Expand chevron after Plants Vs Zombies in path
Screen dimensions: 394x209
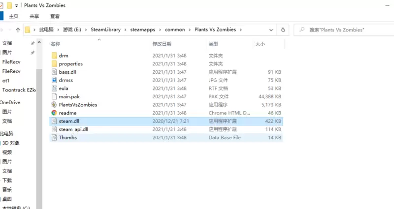(241, 30)
